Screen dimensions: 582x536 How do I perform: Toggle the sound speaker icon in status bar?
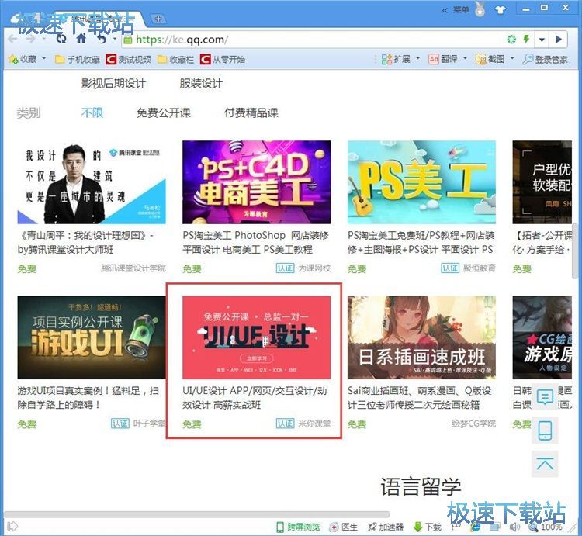[x=514, y=527]
